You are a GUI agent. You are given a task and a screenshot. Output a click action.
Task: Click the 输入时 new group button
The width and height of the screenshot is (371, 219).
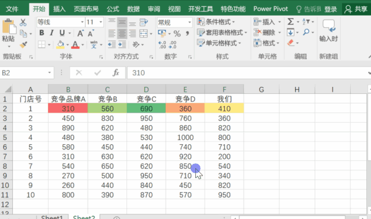click(x=329, y=31)
